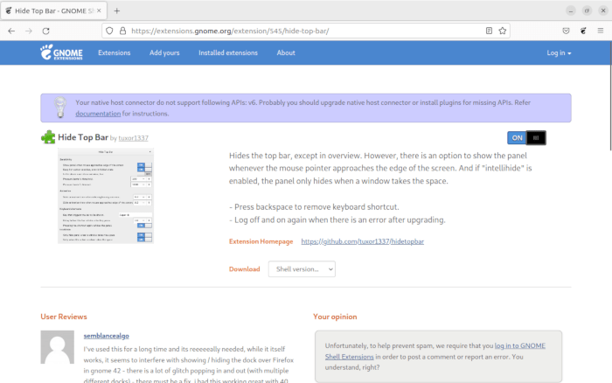
Task: Go to Installed extensions
Action: [x=228, y=52]
